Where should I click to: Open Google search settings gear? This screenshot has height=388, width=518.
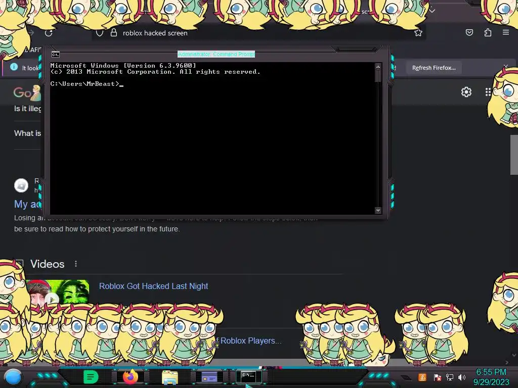(466, 92)
